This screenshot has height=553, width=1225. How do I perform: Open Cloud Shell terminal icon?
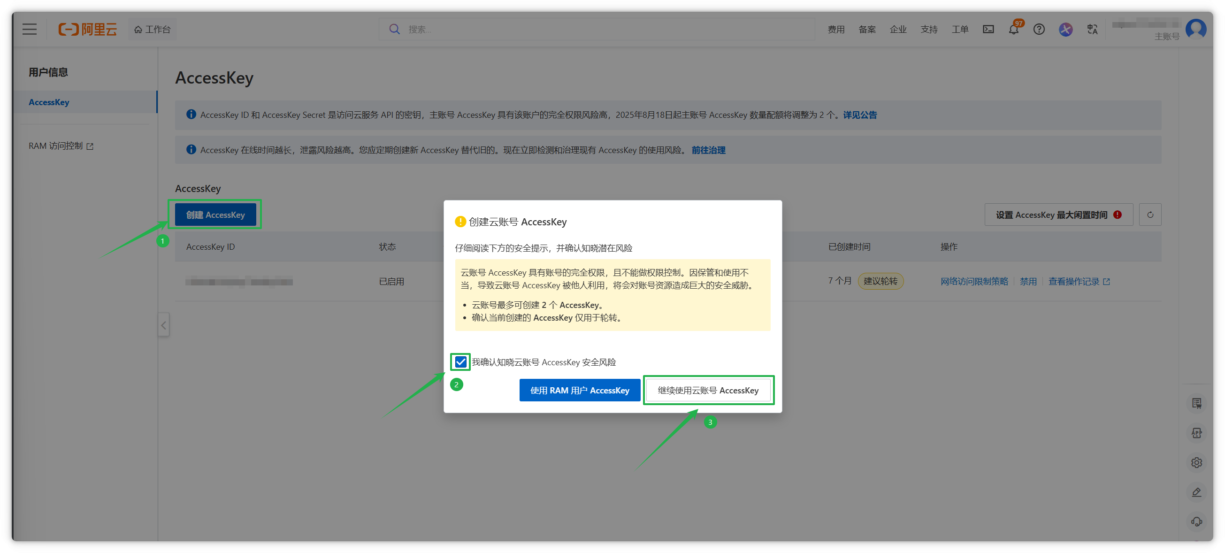[988, 30]
